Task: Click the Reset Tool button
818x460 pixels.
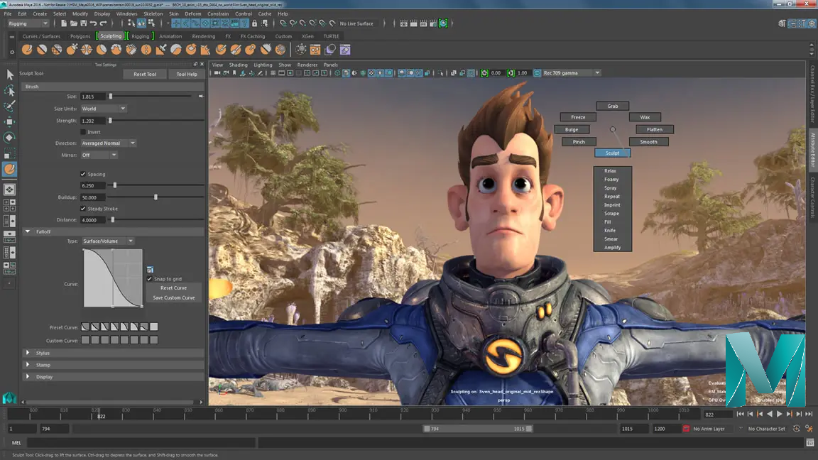Action: pyautogui.click(x=145, y=75)
